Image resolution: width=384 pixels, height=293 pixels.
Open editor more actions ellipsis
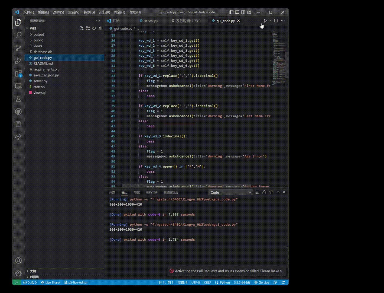tap(283, 21)
